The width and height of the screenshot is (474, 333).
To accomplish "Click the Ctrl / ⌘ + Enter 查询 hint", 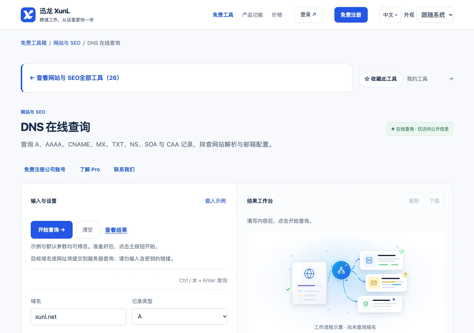I will 203,280.
